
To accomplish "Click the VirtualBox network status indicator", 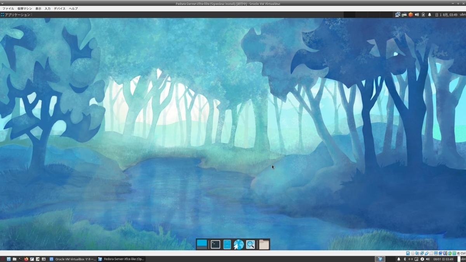I will [422, 253].
